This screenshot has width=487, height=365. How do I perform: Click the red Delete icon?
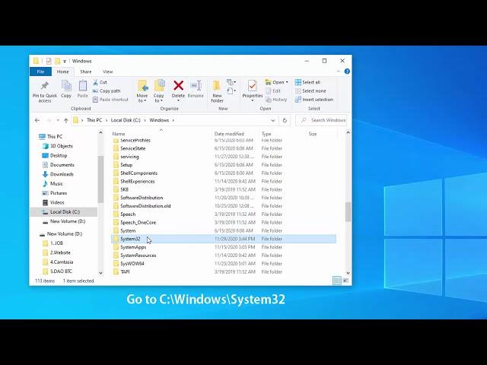point(178,86)
